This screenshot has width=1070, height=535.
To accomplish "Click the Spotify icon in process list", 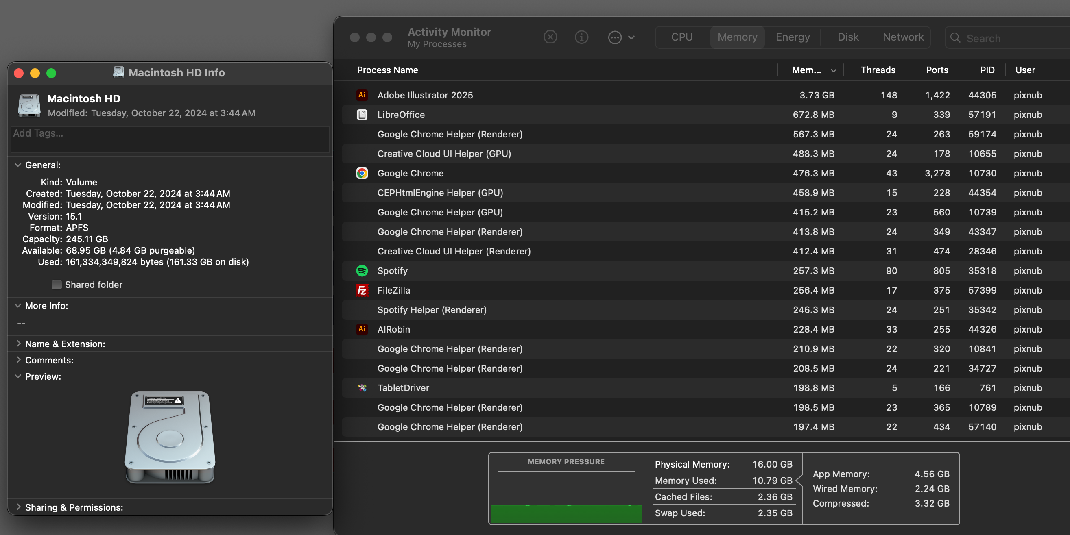I will (362, 271).
